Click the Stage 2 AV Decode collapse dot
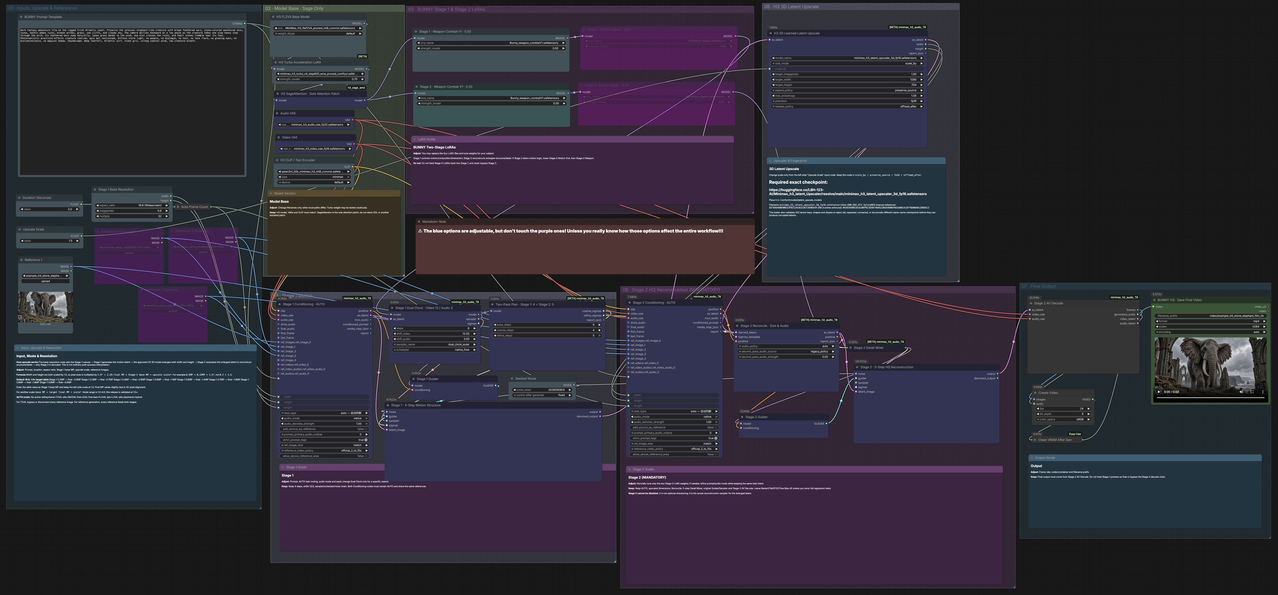Screen dimensions: 1278x595 pyautogui.click(x=1031, y=303)
